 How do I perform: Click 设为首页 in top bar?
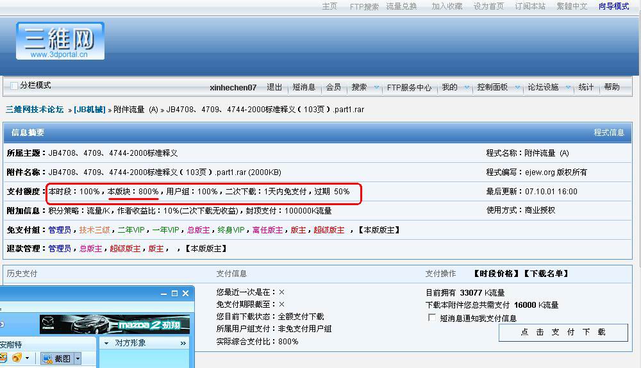point(488,6)
